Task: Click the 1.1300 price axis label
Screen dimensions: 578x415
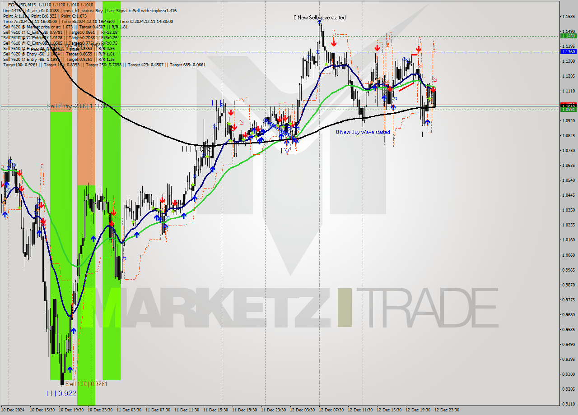Action: click(x=568, y=61)
